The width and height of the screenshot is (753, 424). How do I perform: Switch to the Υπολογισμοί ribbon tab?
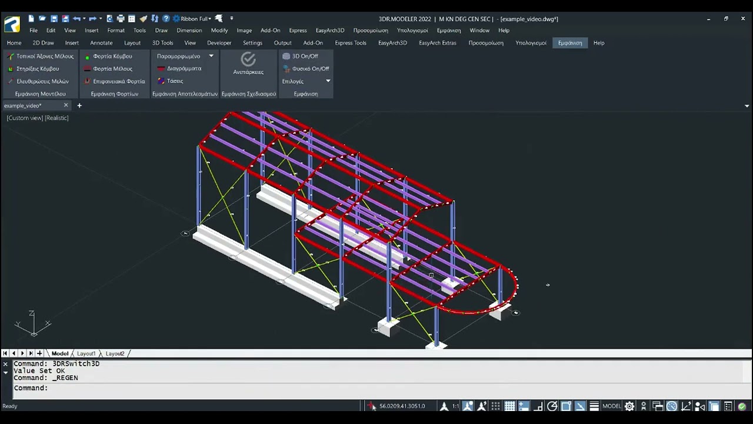[x=531, y=43]
